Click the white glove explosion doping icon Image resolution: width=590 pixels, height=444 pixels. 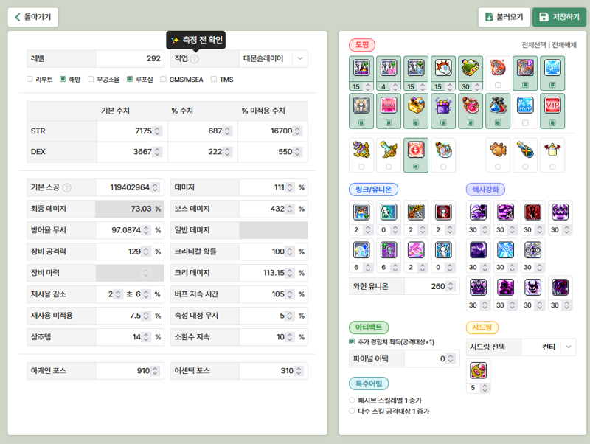pos(443,68)
